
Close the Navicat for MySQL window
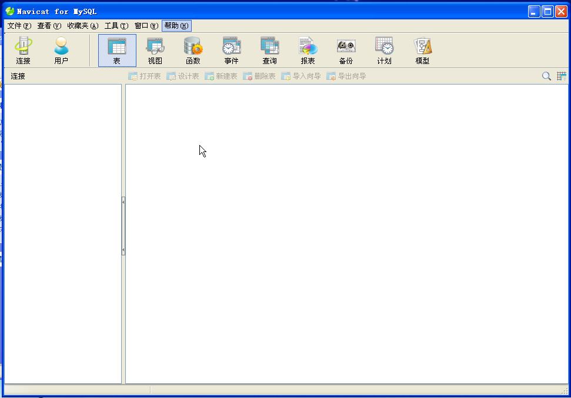(x=561, y=12)
